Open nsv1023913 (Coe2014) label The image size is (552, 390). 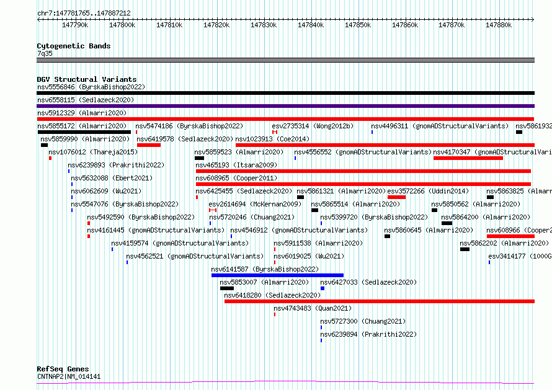tap(272, 139)
